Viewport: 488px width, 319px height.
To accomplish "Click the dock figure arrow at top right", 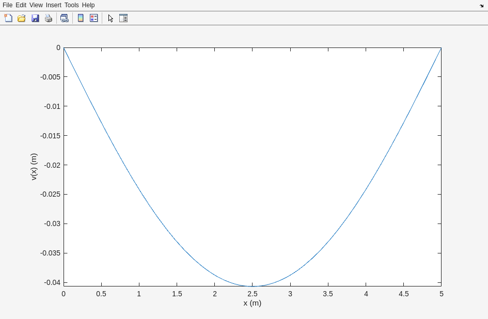I will point(481,5).
